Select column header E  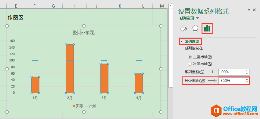(16, 6)
